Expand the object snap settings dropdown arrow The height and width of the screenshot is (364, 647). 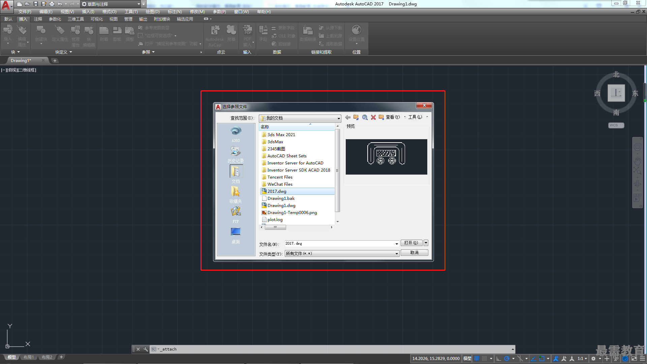[x=548, y=359]
